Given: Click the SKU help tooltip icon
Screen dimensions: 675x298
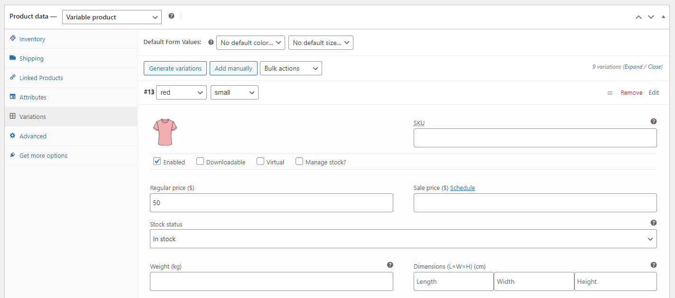Looking at the screenshot, I should [654, 121].
